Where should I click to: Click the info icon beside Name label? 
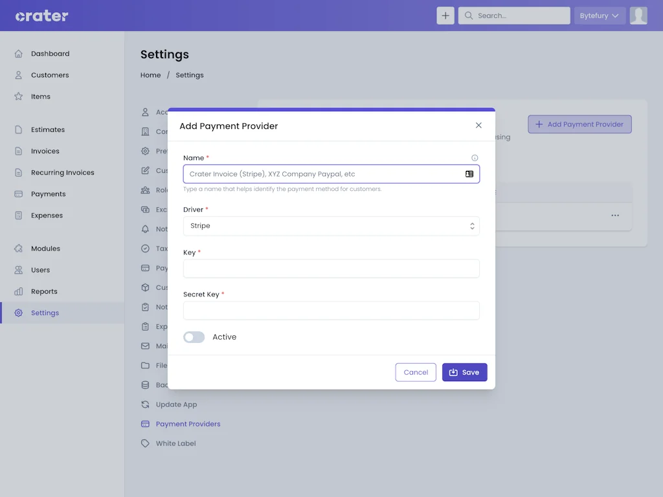475,158
